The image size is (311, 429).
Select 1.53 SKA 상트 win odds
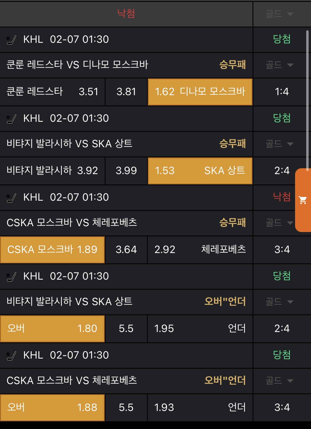[200, 171]
